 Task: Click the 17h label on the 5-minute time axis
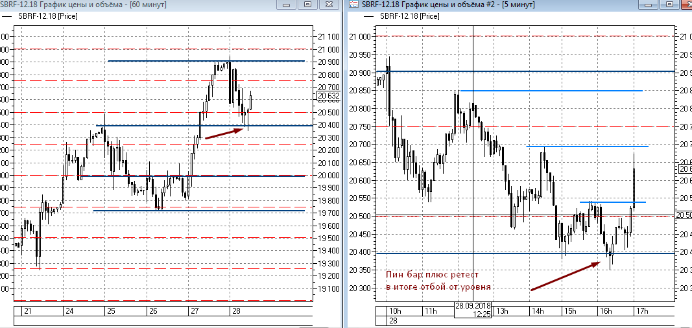tap(641, 310)
